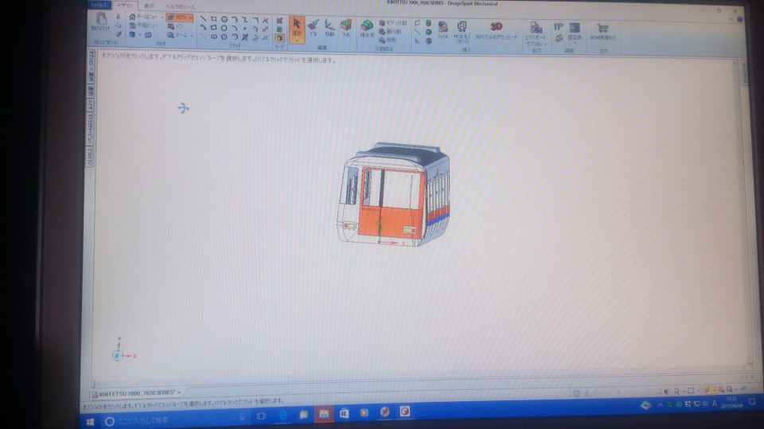The image size is (764, 429).
Task: Select the Rectangle sketch tool
Action: click(213, 19)
